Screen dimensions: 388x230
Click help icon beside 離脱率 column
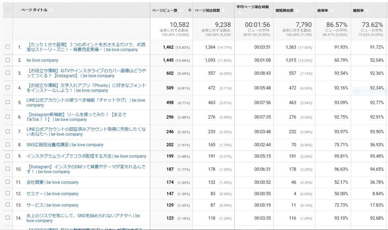tap(368, 10)
